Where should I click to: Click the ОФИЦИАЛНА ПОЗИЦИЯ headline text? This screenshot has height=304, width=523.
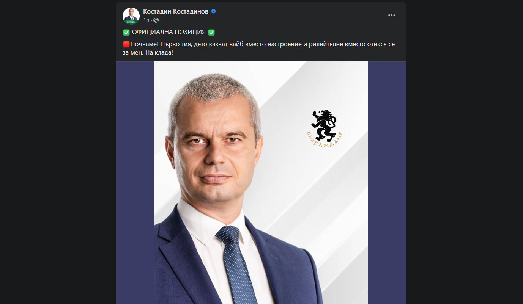(x=169, y=33)
